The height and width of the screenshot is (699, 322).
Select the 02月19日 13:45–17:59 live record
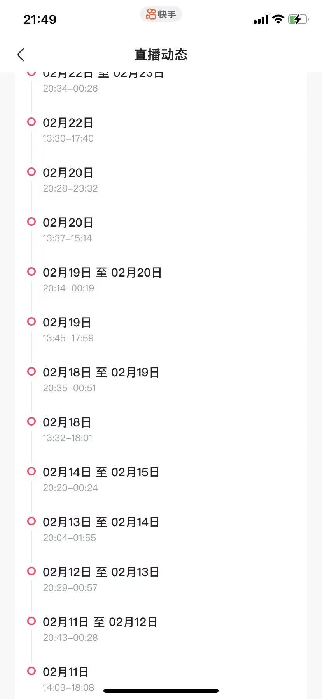[x=68, y=329]
